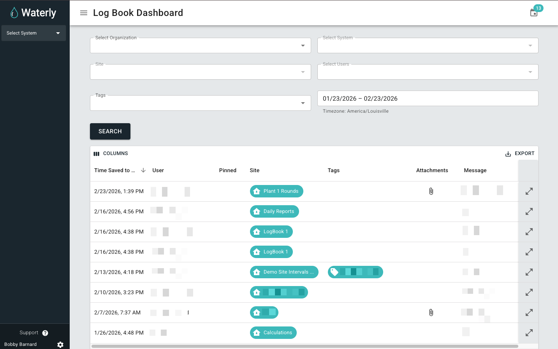Click the SEARCH button
The height and width of the screenshot is (349, 558).
point(110,131)
